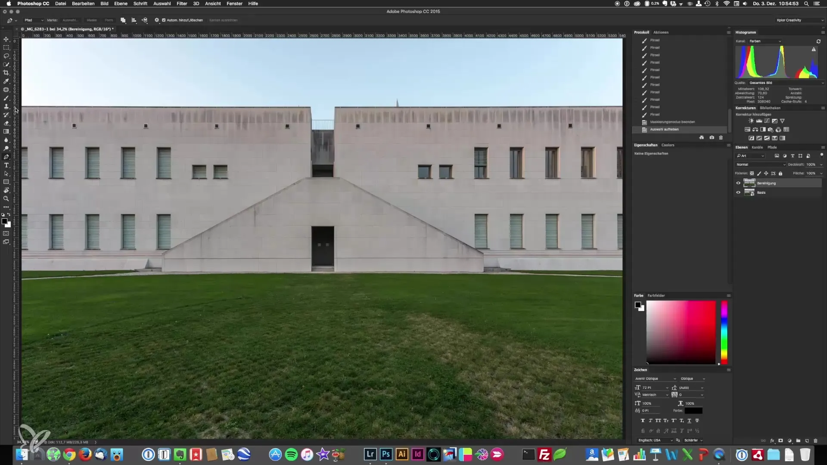Image resolution: width=827 pixels, height=465 pixels.
Task: Switch to the Bibliotheken tab
Action: pyautogui.click(x=770, y=108)
